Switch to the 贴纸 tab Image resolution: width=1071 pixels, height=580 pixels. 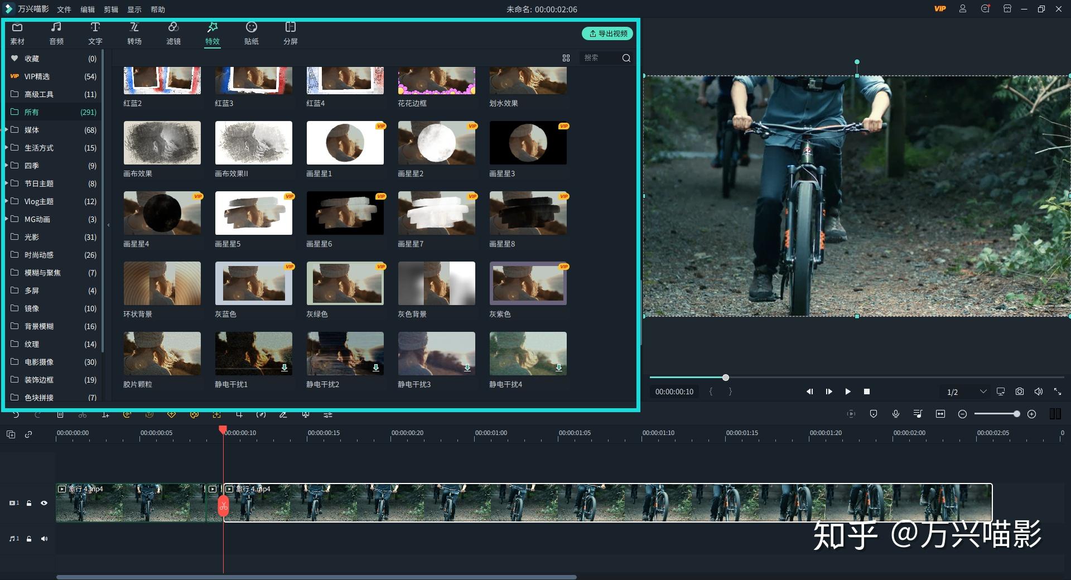[x=252, y=33]
